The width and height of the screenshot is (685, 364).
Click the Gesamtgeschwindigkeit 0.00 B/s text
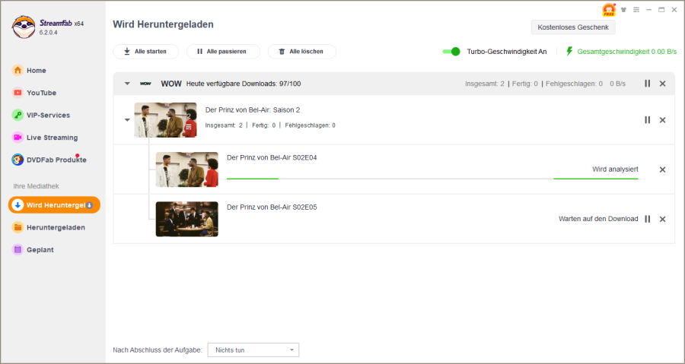click(627, 52)
